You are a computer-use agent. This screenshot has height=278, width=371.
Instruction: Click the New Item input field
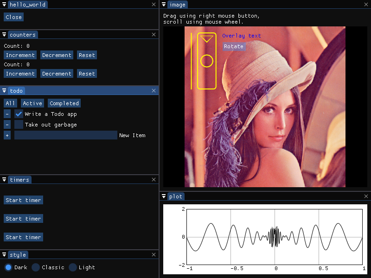pos(65,135)
